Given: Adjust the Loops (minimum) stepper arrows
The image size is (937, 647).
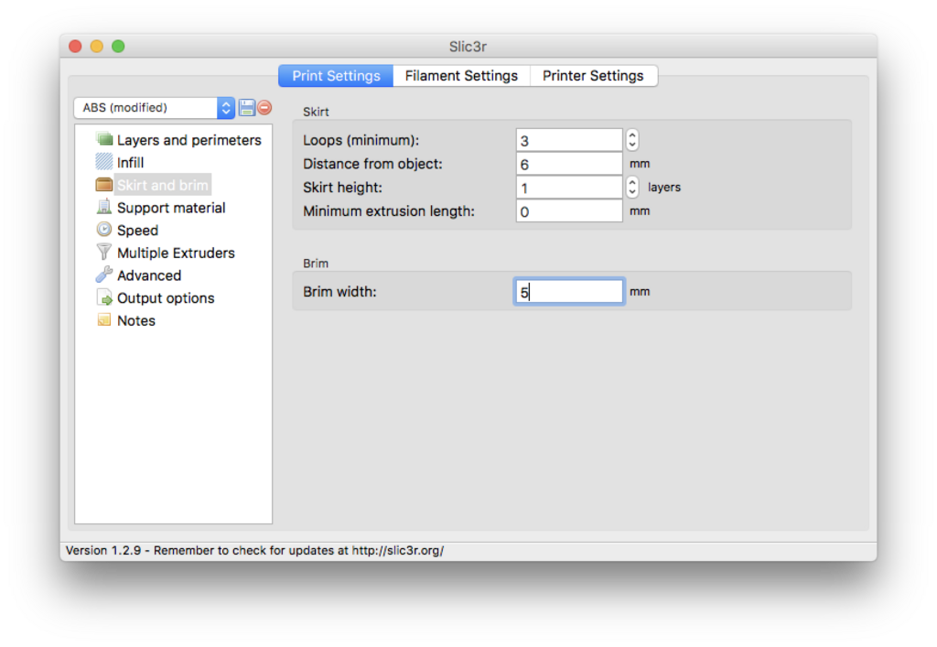Looking at the screenshot, I should pos(632,140).
